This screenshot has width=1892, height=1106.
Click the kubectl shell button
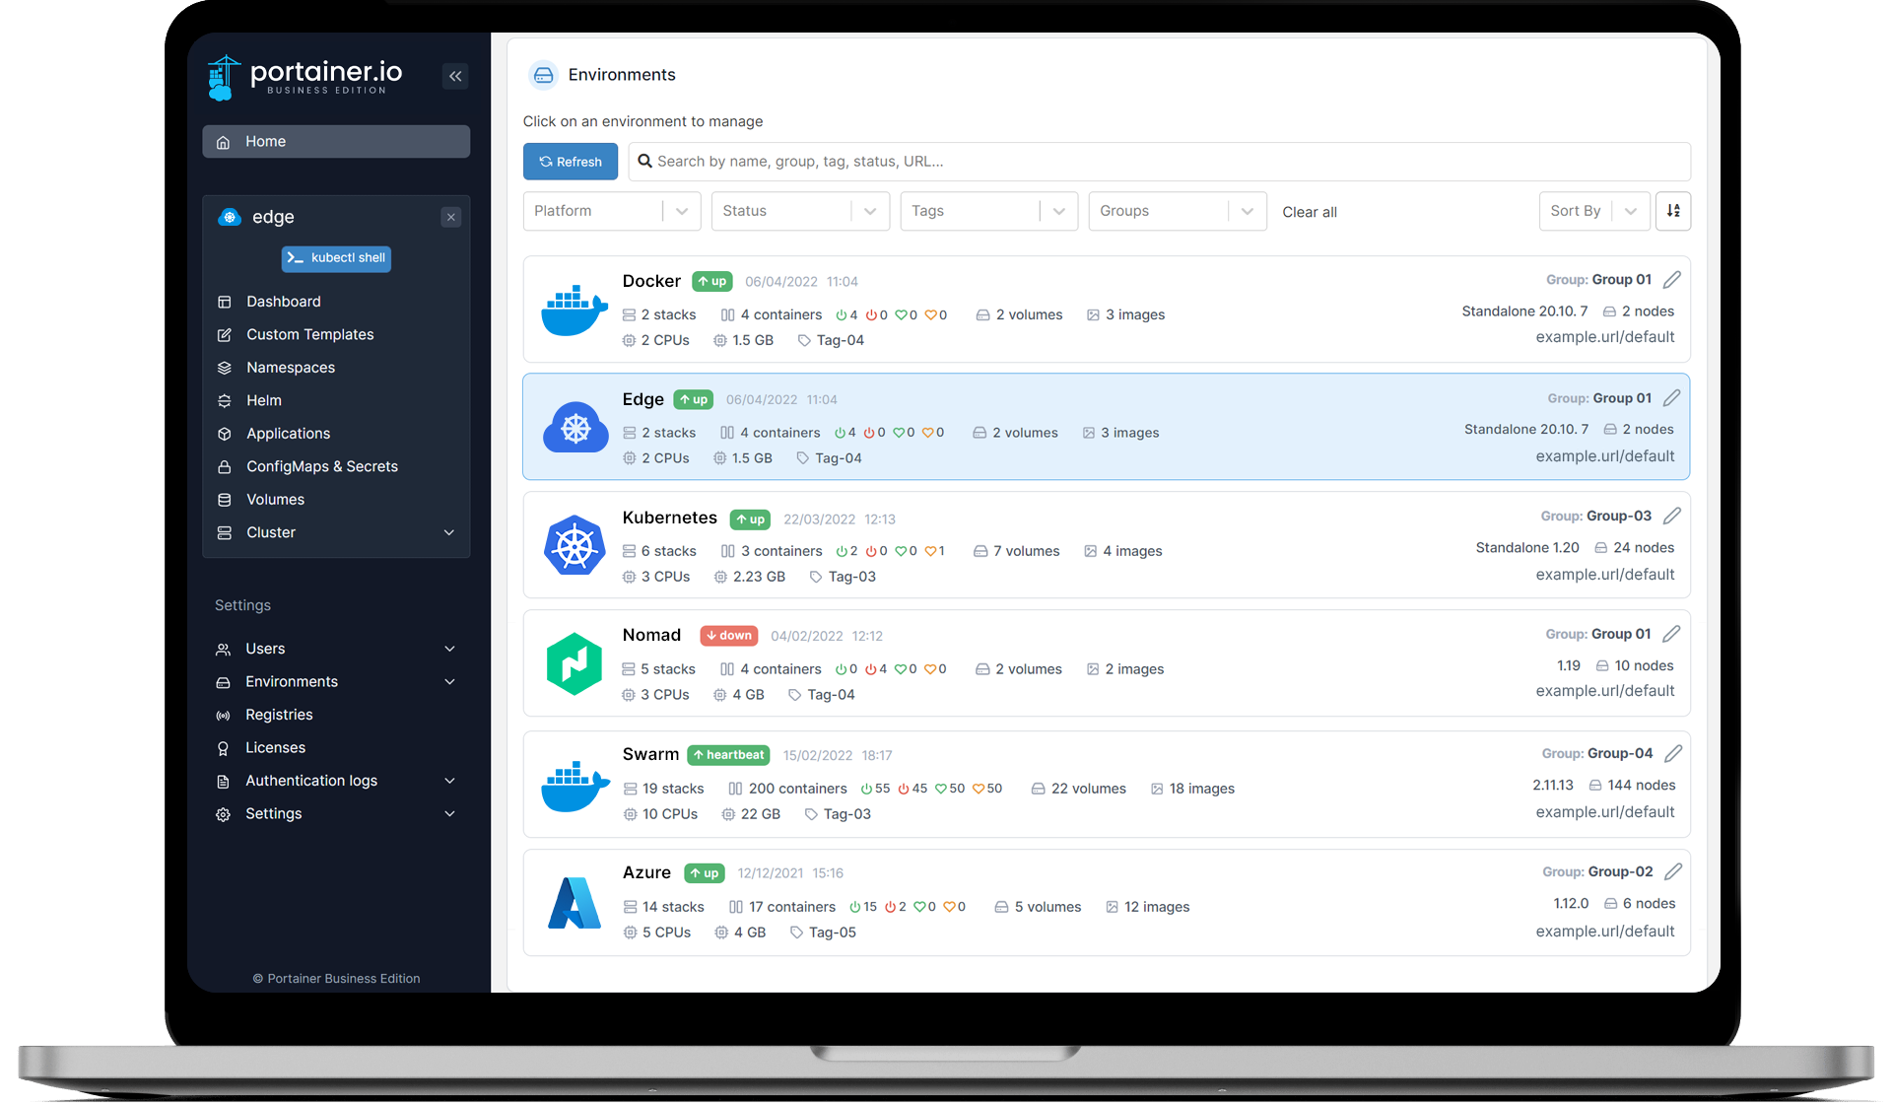click(x=334, y=256)
